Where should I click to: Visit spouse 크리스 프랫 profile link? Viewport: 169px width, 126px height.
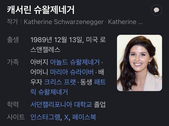(60, 82)
